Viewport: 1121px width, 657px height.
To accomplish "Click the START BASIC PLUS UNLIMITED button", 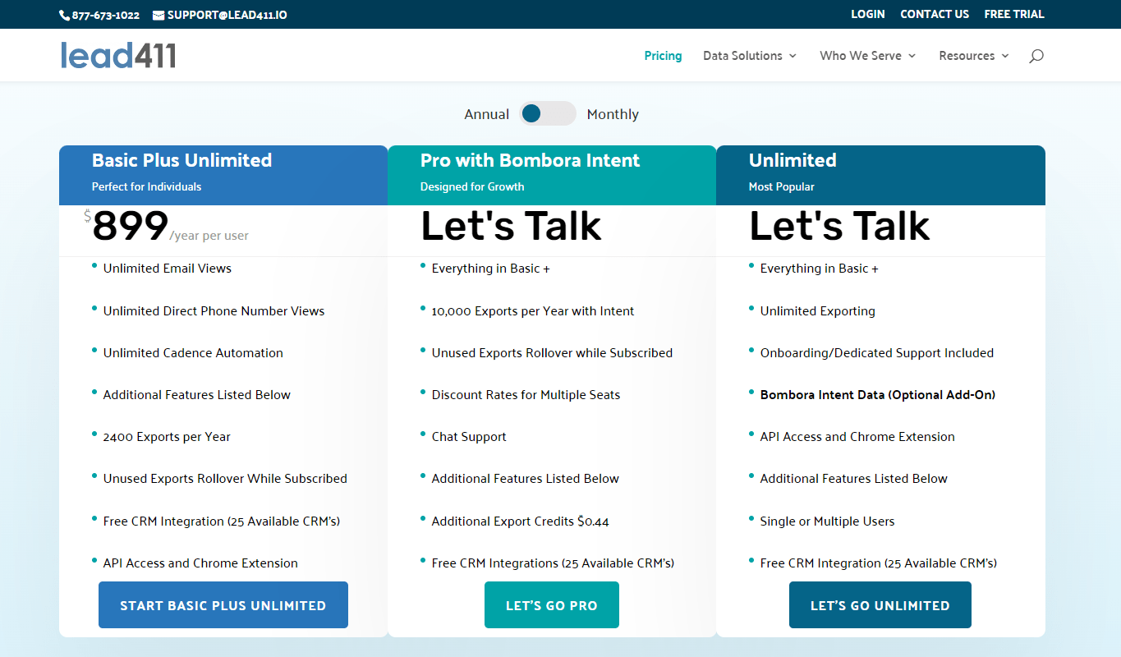I will tap(223, 604).
